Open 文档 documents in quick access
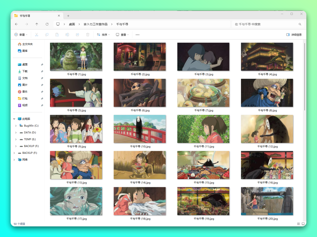This screenshot has height=237, width=317. pyautogui.click(x=23, y=78)
